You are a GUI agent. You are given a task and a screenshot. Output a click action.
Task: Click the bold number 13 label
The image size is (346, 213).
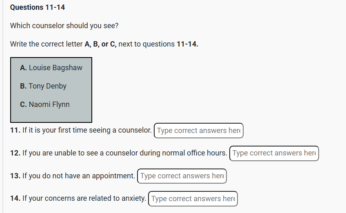[x=15, y=176]
